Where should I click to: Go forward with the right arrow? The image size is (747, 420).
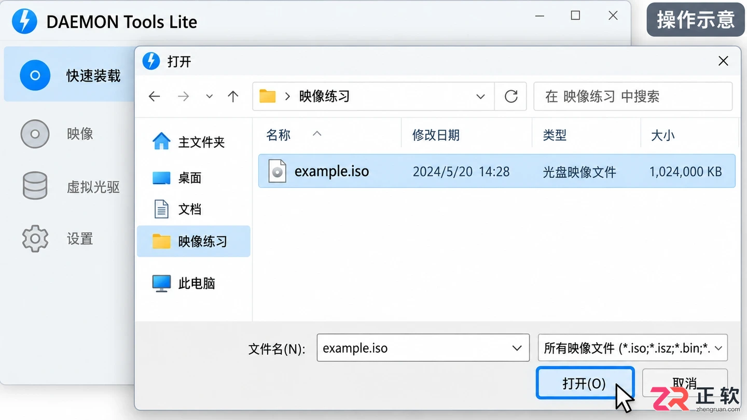click(183, 96)
